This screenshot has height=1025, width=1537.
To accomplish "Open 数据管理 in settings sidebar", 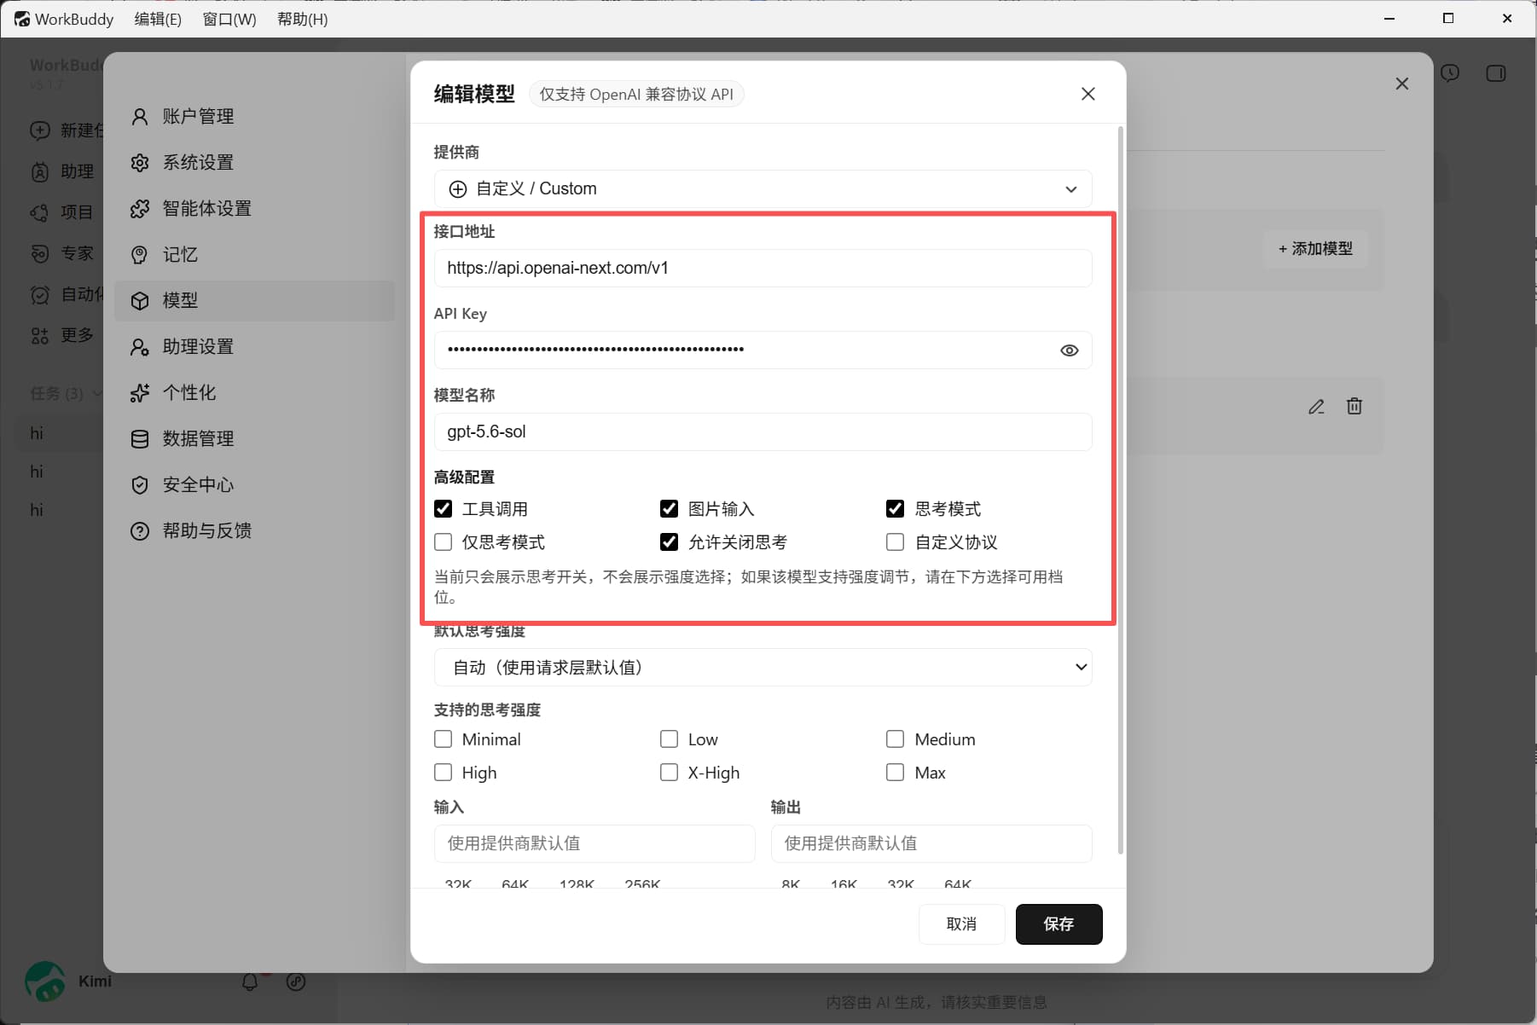I will click(254, 438).
